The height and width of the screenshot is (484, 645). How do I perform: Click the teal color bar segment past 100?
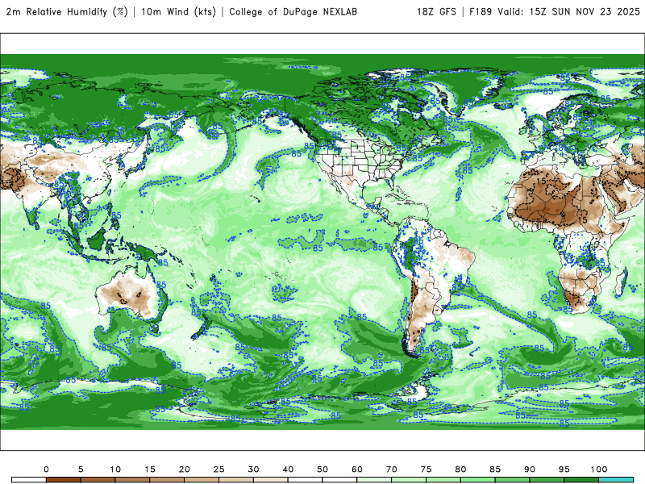click(616, 480)
